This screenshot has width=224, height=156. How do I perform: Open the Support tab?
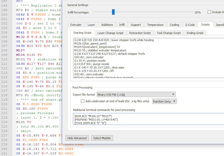136,25
